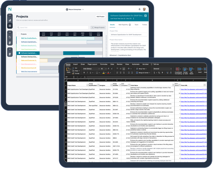Image resolution: width=213 pixels, height=169 pixels.
Task: Click the Format as Table icon
Action: pos(185,69)
